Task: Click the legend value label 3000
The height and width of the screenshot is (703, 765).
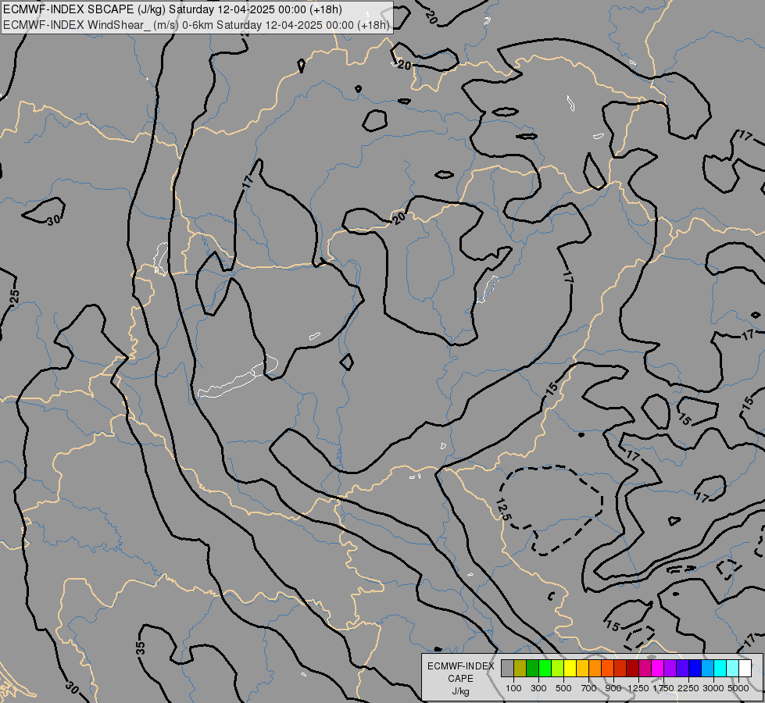Action: tap(713, 688)
